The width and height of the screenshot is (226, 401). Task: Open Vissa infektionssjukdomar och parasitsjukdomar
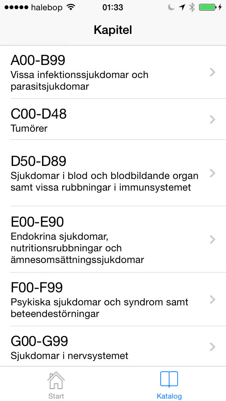[x=113, y=72]
